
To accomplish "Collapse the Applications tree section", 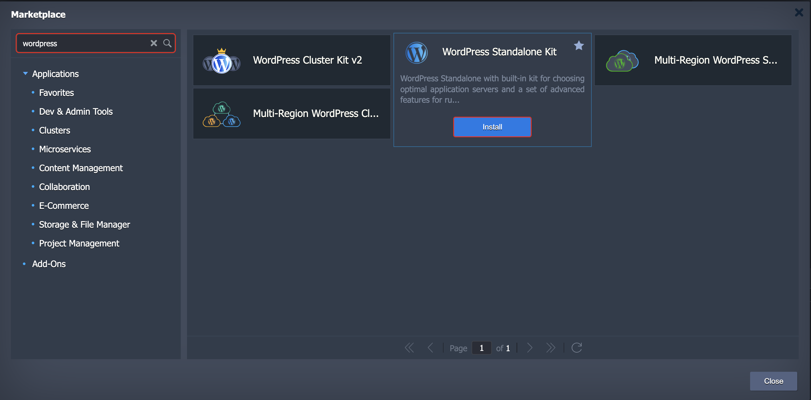I will (x=25, y=74).
